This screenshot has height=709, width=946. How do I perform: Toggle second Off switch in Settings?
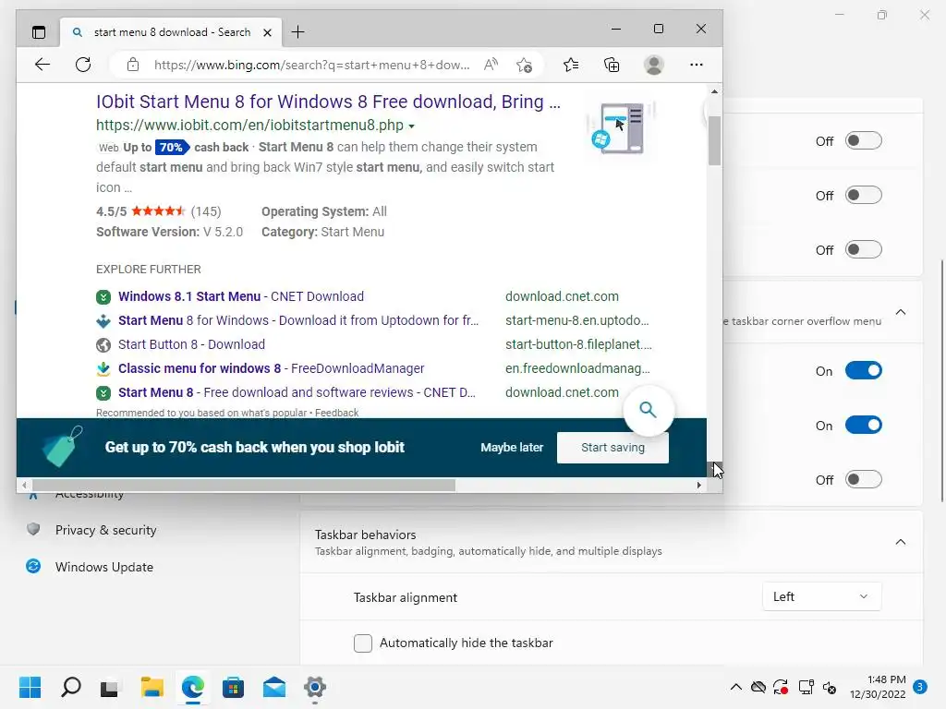864,196
